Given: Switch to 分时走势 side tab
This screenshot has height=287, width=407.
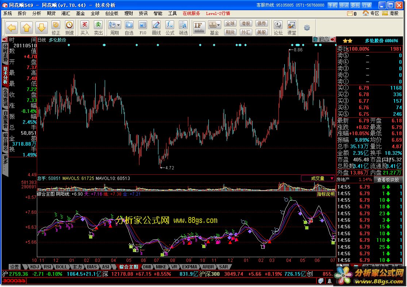Looking at the screenshot, I should (5, 54).
